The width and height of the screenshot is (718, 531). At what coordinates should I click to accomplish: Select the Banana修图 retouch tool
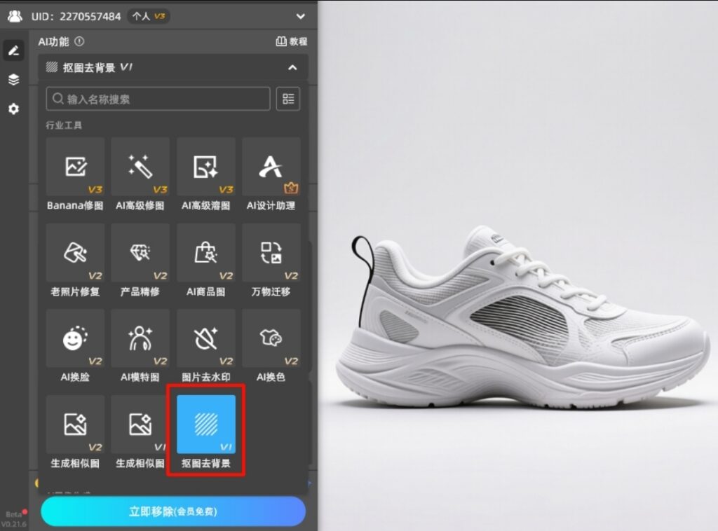pos(75,168)
